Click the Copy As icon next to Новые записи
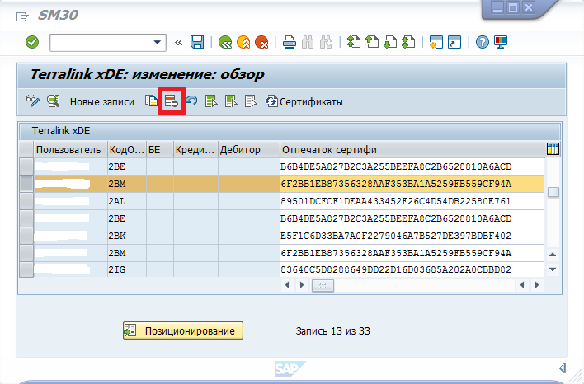584x384 pixels. (x=151, y=101)
